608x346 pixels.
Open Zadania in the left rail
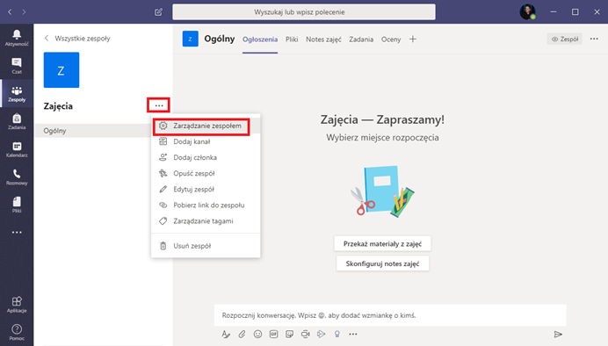17,122
